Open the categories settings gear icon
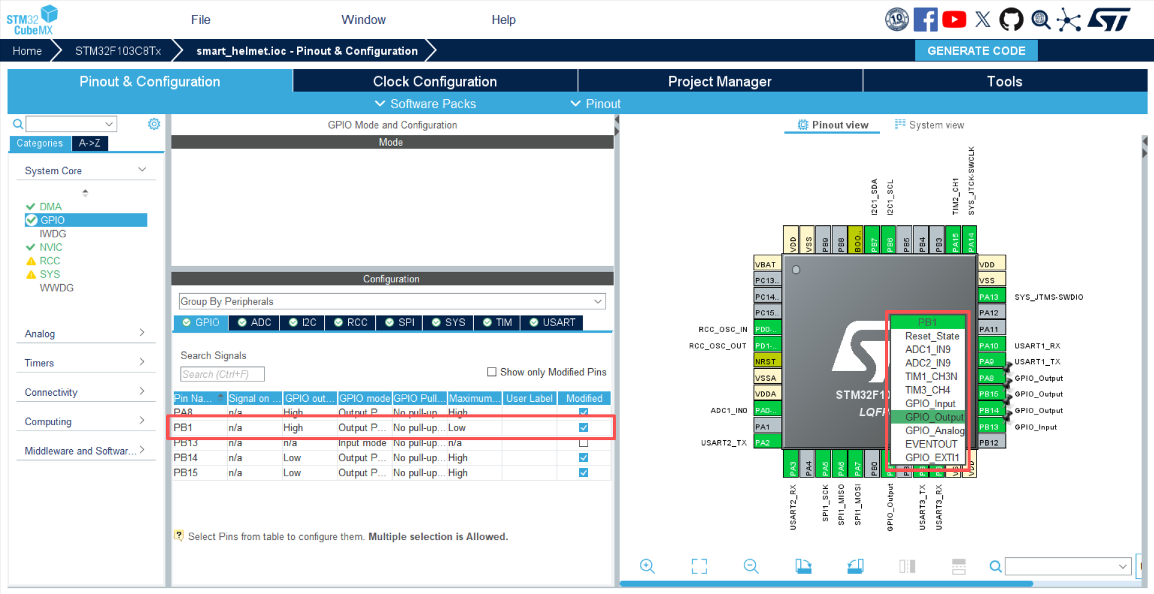 154,124
